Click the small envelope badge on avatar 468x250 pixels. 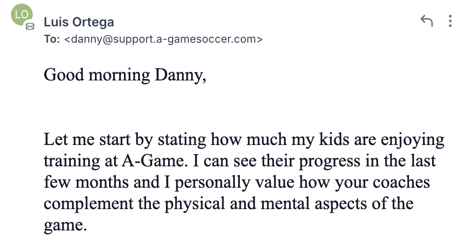(30, 26)
